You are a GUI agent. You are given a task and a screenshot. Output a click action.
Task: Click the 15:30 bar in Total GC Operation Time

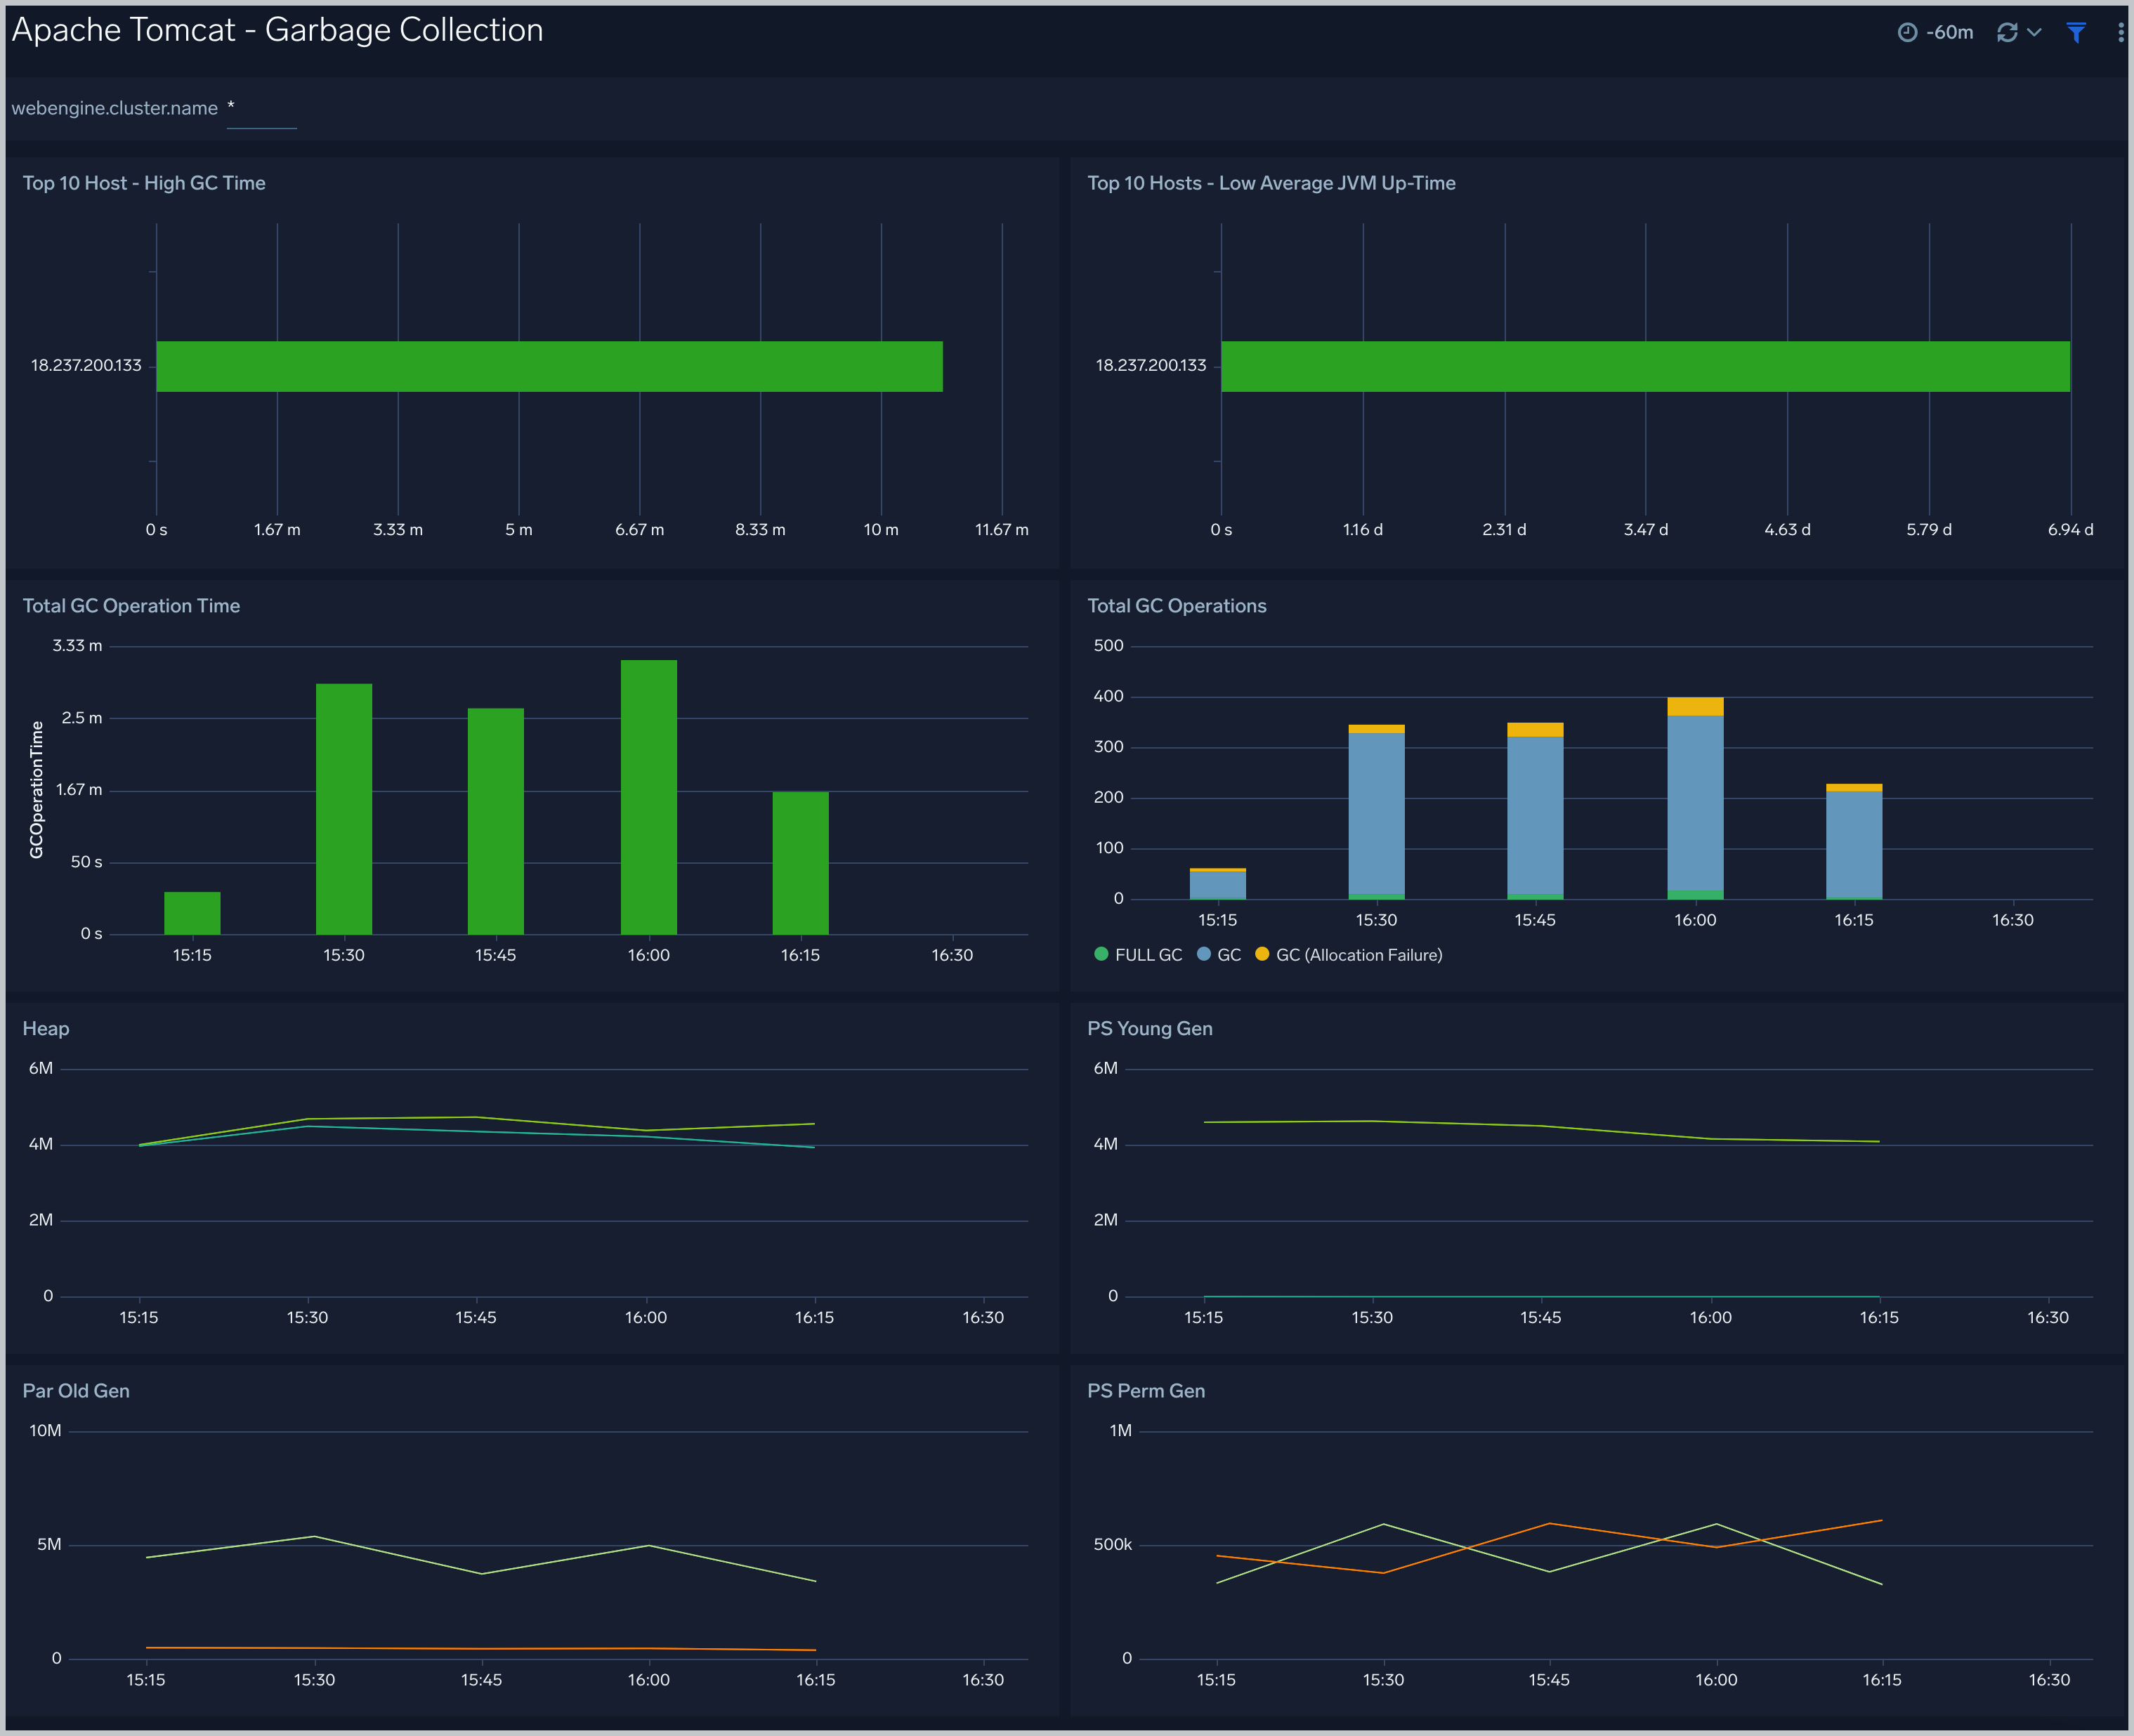coord(344,809)
